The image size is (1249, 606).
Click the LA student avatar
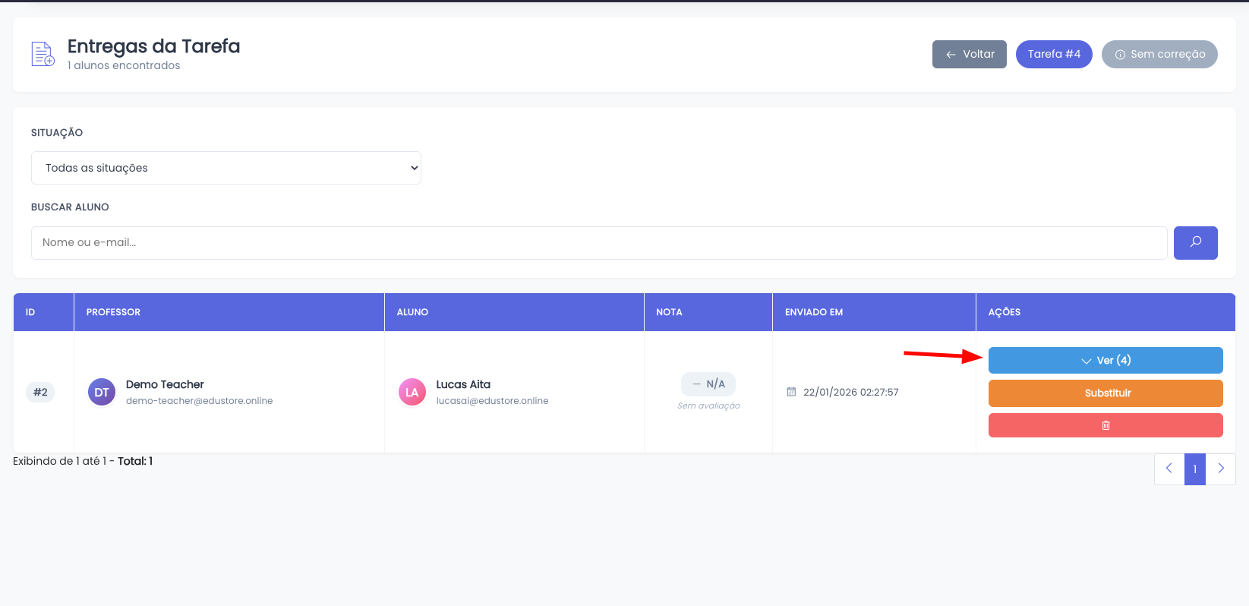412,393
